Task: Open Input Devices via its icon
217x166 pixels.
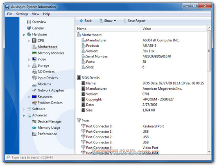Action: (34, 78)
